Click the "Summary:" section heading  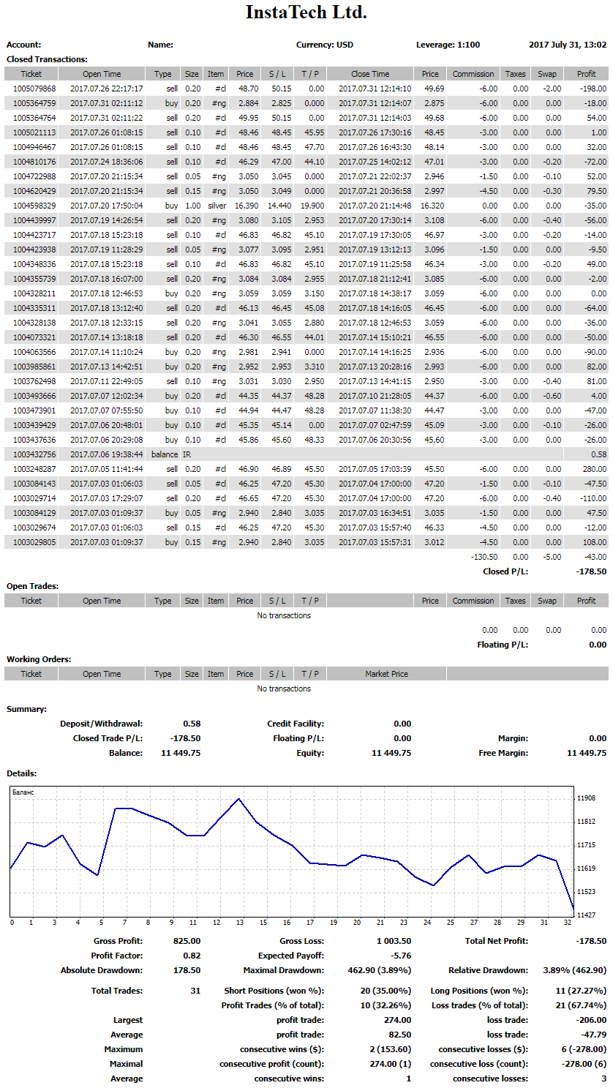coord(26,709)
